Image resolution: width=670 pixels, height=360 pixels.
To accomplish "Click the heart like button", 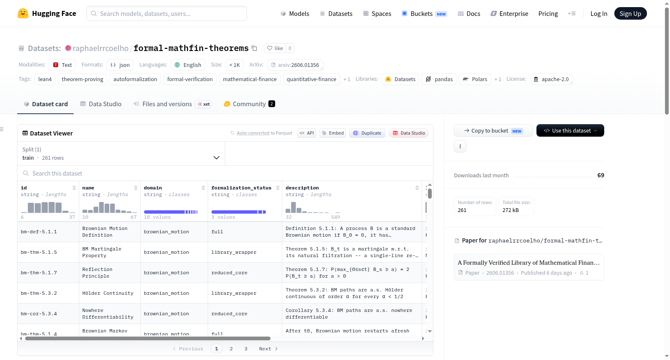I will 275,48.
